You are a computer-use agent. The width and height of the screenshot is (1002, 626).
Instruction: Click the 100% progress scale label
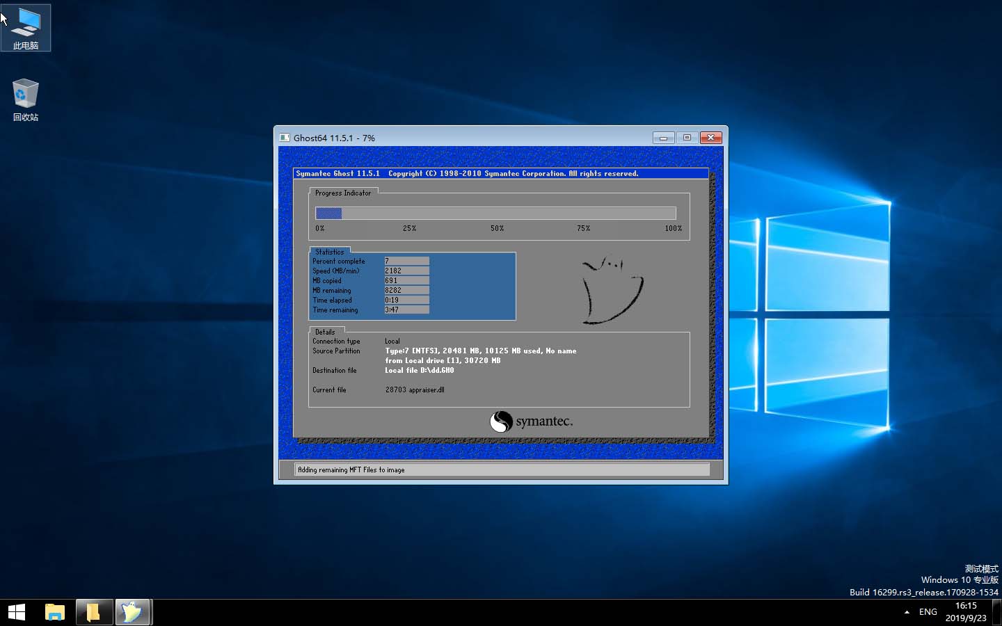(x=673, y=228)
